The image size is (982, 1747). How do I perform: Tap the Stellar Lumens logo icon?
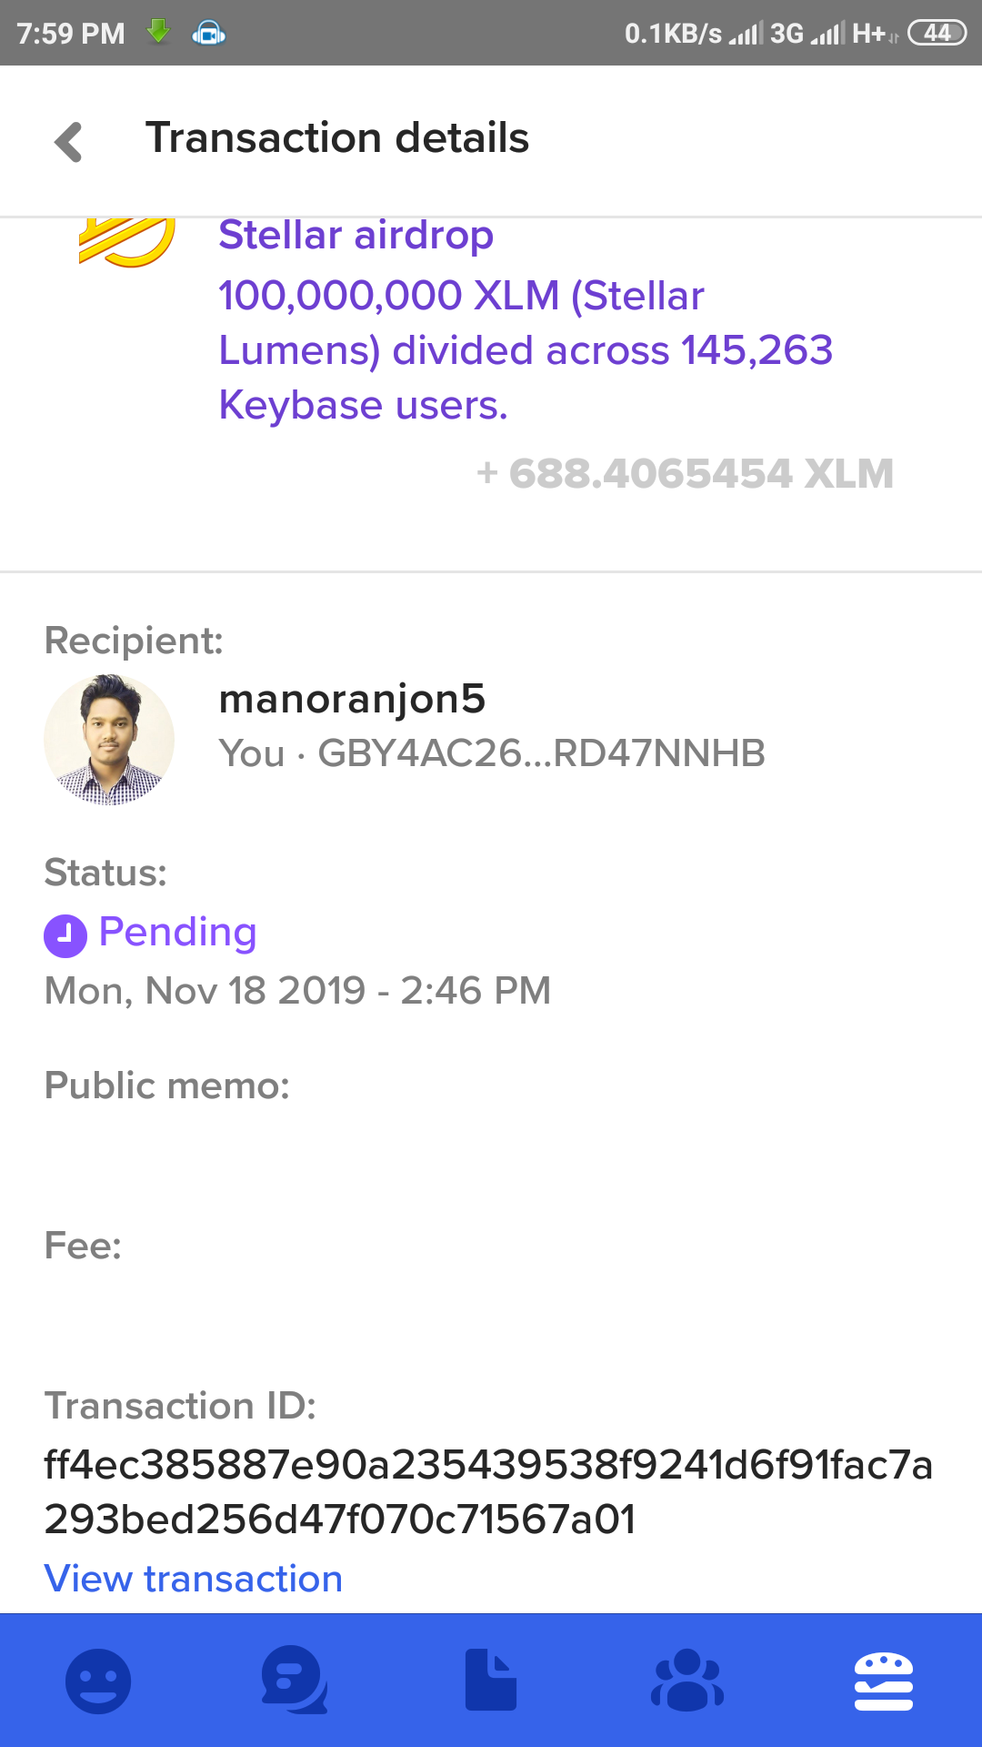tap(127, 241)
